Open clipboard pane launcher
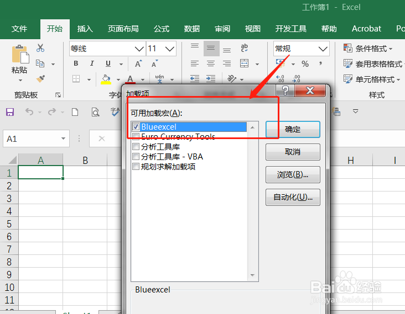 coord(58,95)
